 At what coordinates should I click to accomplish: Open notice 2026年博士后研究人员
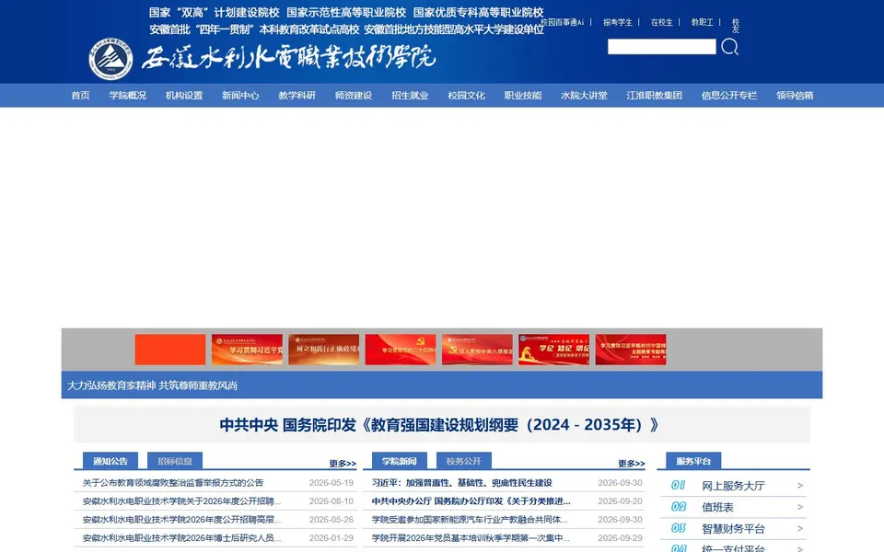pos(181,538)
